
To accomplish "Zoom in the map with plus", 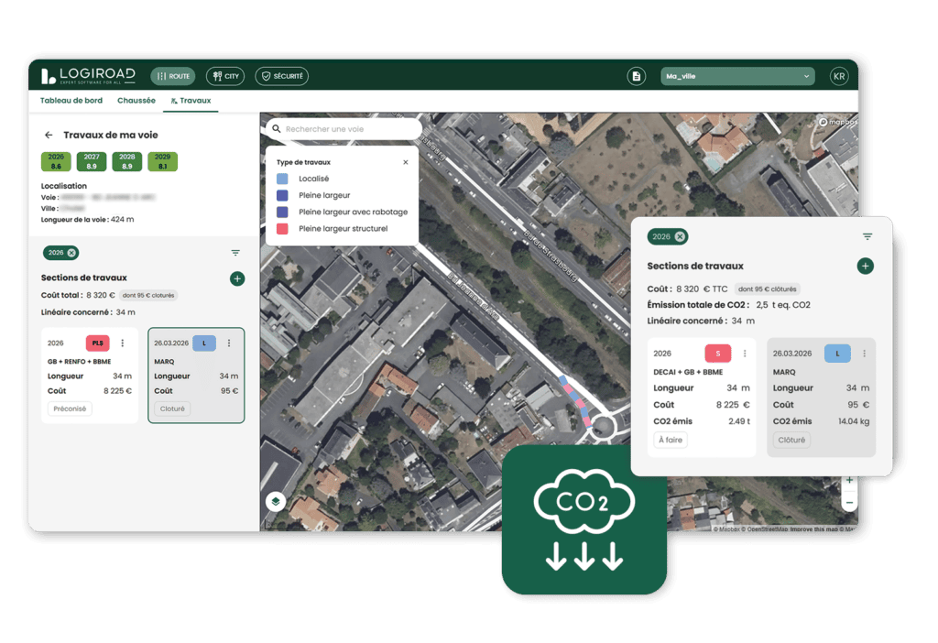I will click(x=849, y=481).
